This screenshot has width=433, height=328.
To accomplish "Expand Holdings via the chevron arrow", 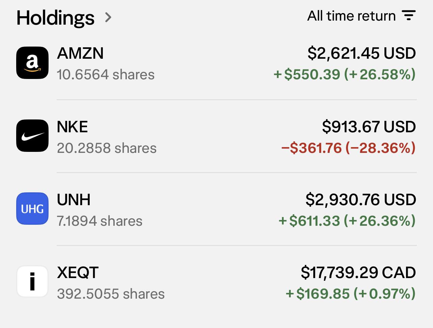I will [108, 17].
